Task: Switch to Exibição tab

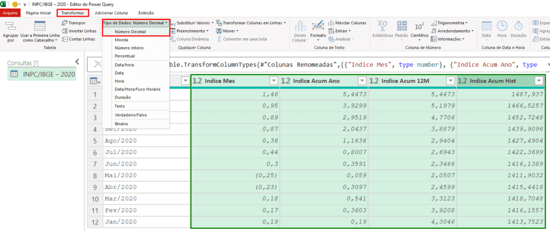Action: [x=146, y=13]
